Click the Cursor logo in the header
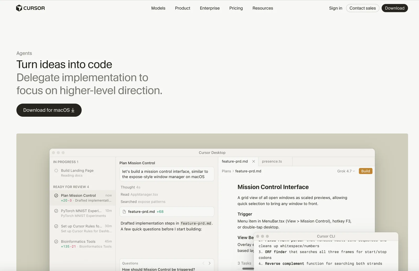 [x=30, y=8]
